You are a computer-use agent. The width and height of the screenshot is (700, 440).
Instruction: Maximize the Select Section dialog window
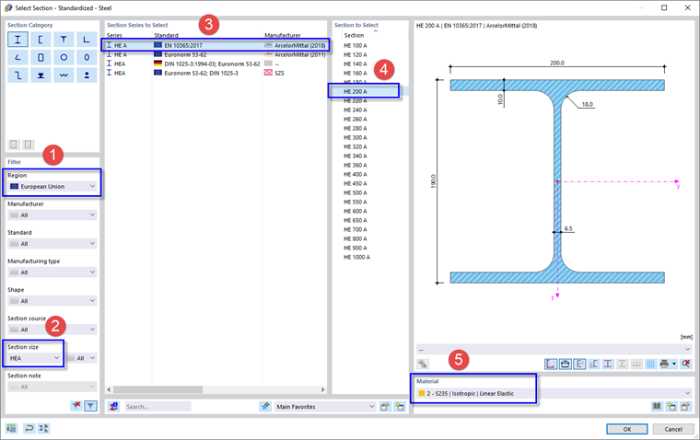pyautogui.click(x=664, y=7)
